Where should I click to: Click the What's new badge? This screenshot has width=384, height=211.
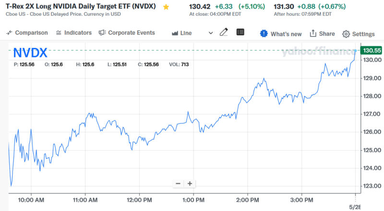tap(281, 34)
